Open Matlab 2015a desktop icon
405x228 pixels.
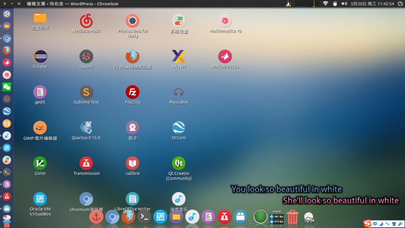(x=225, y=57)
